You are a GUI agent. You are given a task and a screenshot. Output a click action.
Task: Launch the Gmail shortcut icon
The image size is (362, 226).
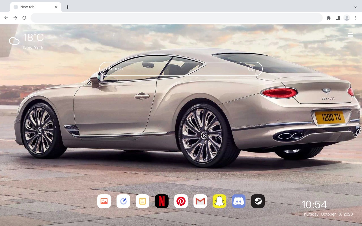[x=200, y=201]
